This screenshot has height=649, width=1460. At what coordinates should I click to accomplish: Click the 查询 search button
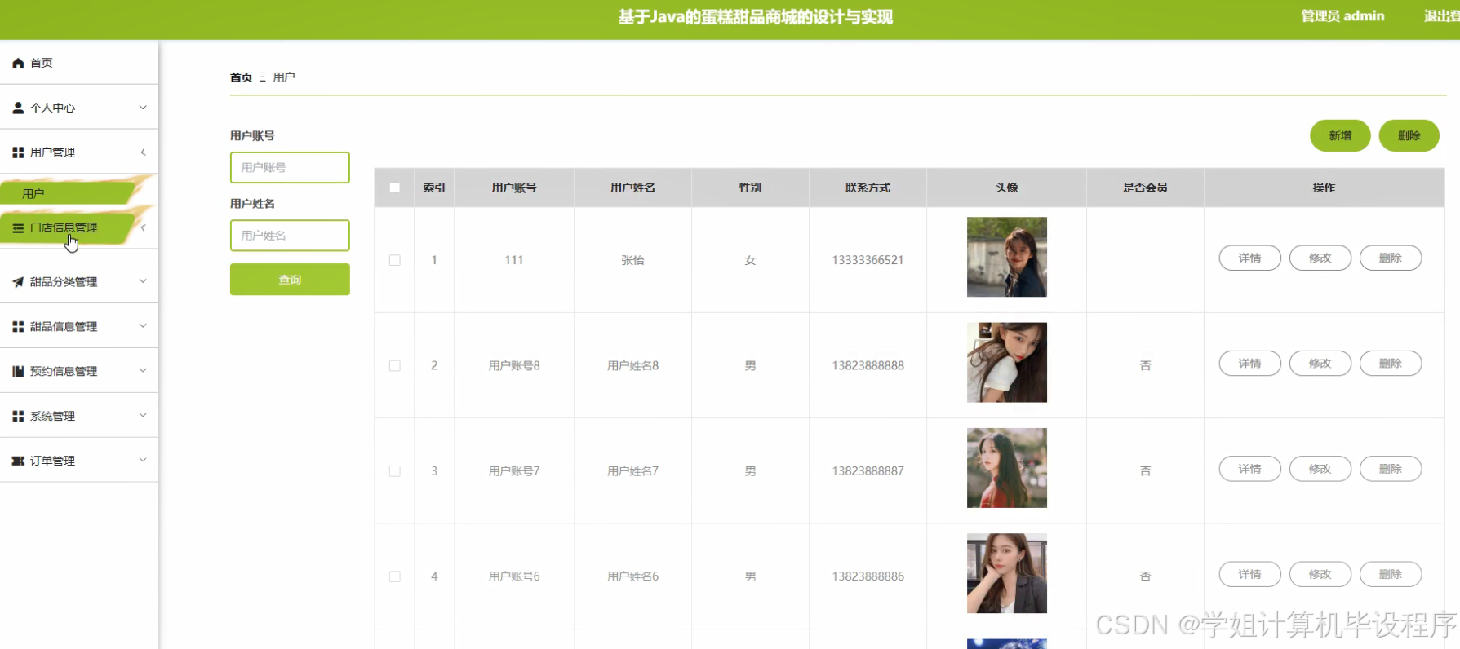[x=290, y=280]
